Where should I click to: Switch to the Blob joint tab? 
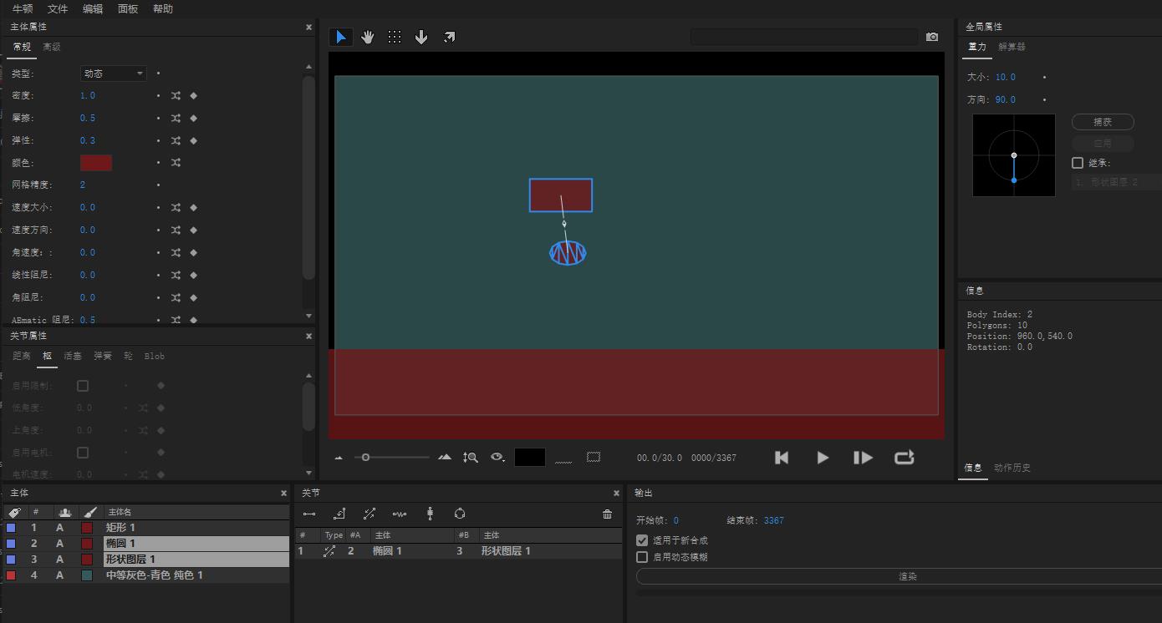(x=155, y=357)
